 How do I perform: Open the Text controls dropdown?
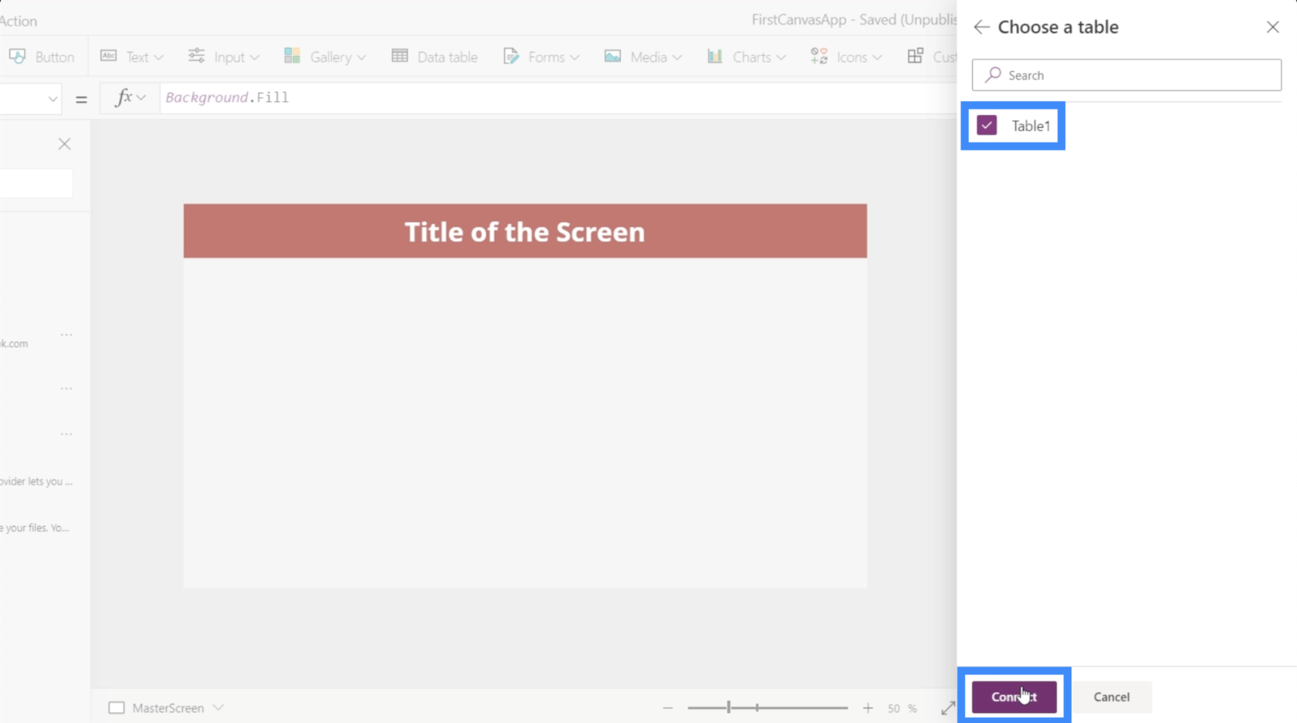(132, 56)
